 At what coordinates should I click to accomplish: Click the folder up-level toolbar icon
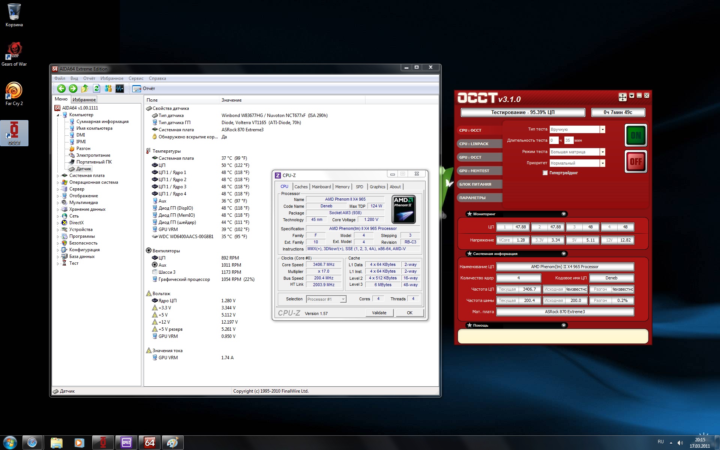[85, 88]
